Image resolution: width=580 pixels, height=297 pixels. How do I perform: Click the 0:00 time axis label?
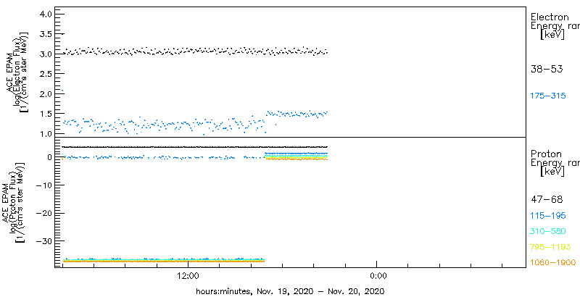(x=378, y=275)
